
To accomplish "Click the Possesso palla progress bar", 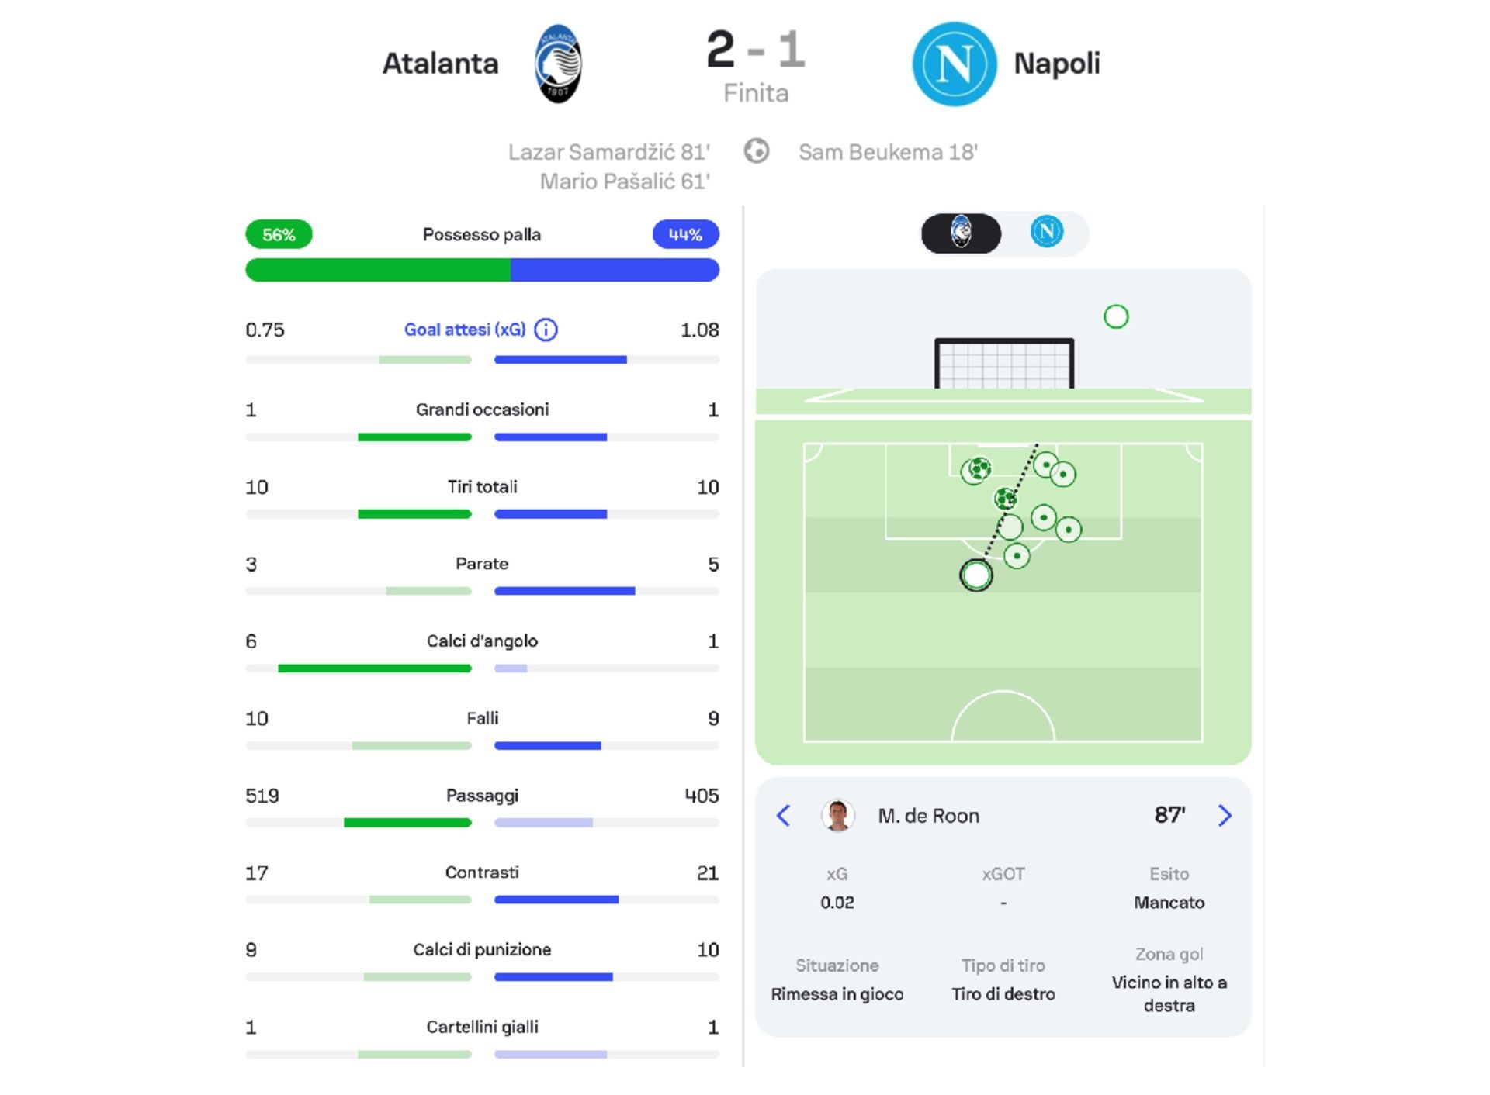I will (x=482, y=270).
